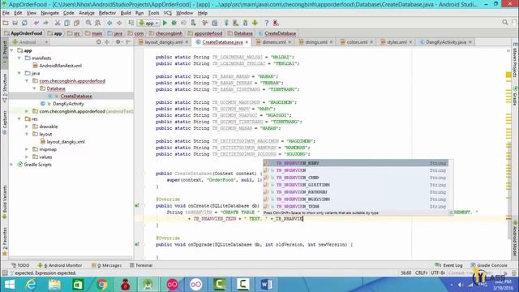
Task: Expand Gradle Scripts node
Action: point(12,165)
